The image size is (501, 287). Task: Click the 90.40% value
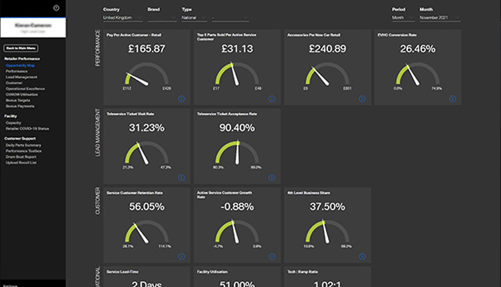pyautogui.click(x=237, y=128)
